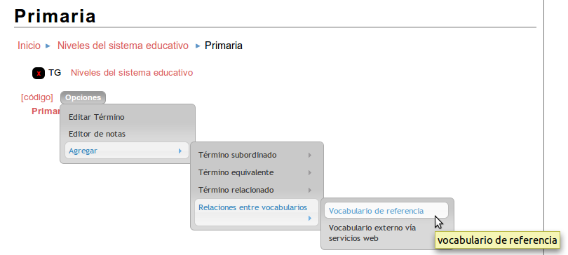Expand the Término subordinado submenu arrow
This screenshot has width=568, height=255.
[x=310, y=155]
